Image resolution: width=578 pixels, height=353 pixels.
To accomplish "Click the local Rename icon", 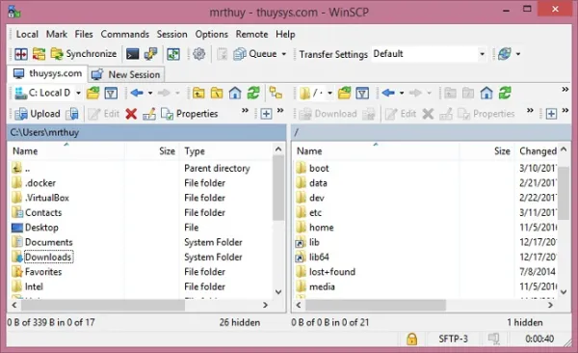I will tap(149, 114).
